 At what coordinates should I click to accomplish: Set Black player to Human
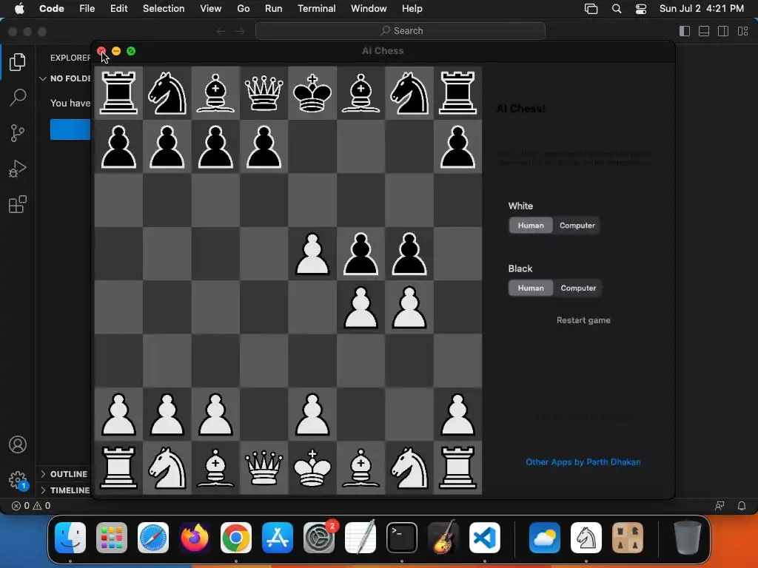click(x=531, y=288)
